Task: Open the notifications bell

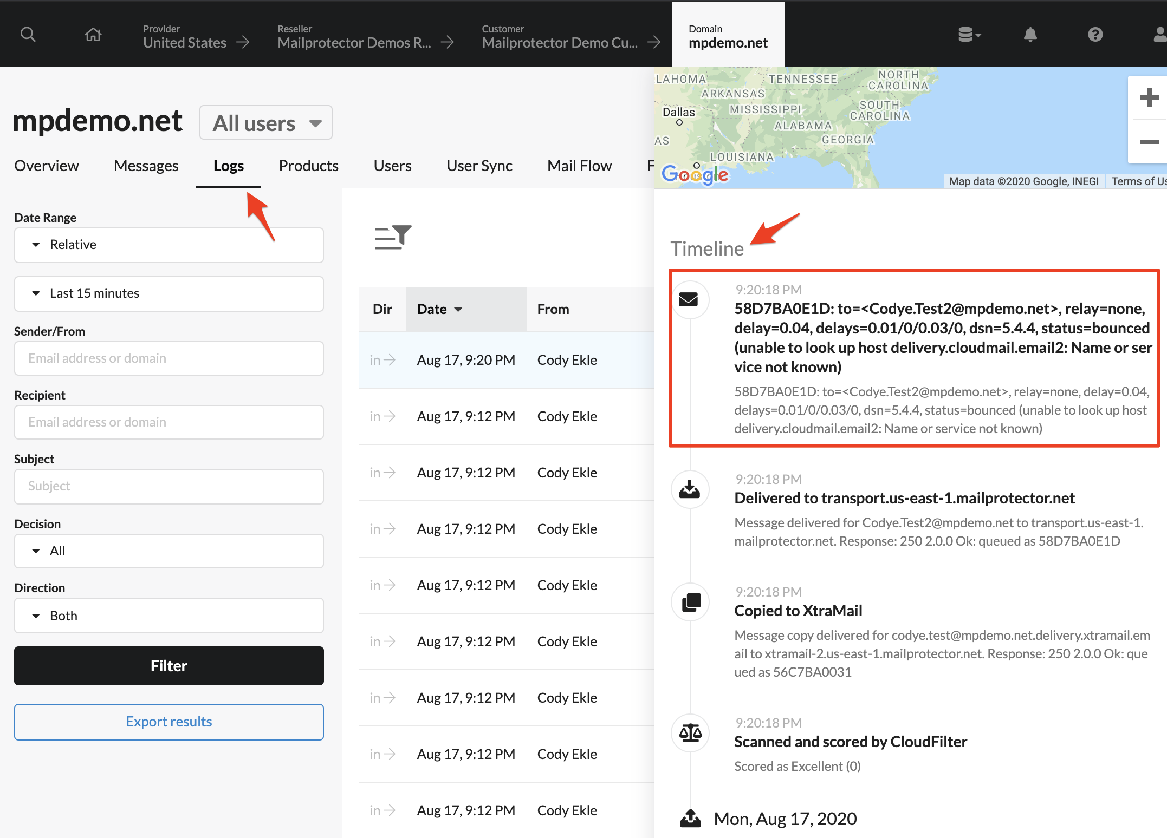Action: point(1030,35)
